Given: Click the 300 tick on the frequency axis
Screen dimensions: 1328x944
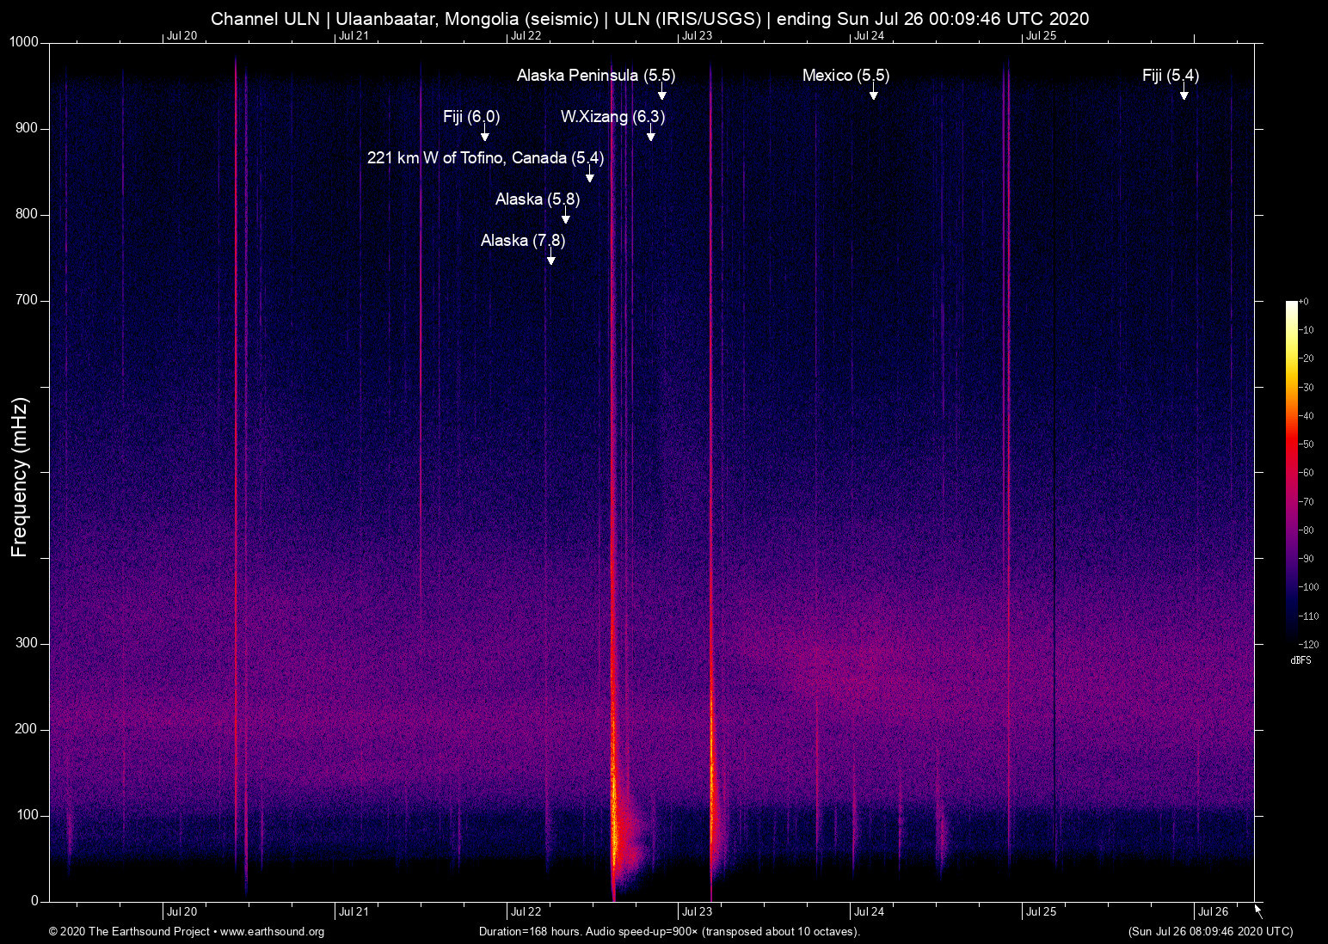Looking at the screenshot, I should tap(28, 643).
